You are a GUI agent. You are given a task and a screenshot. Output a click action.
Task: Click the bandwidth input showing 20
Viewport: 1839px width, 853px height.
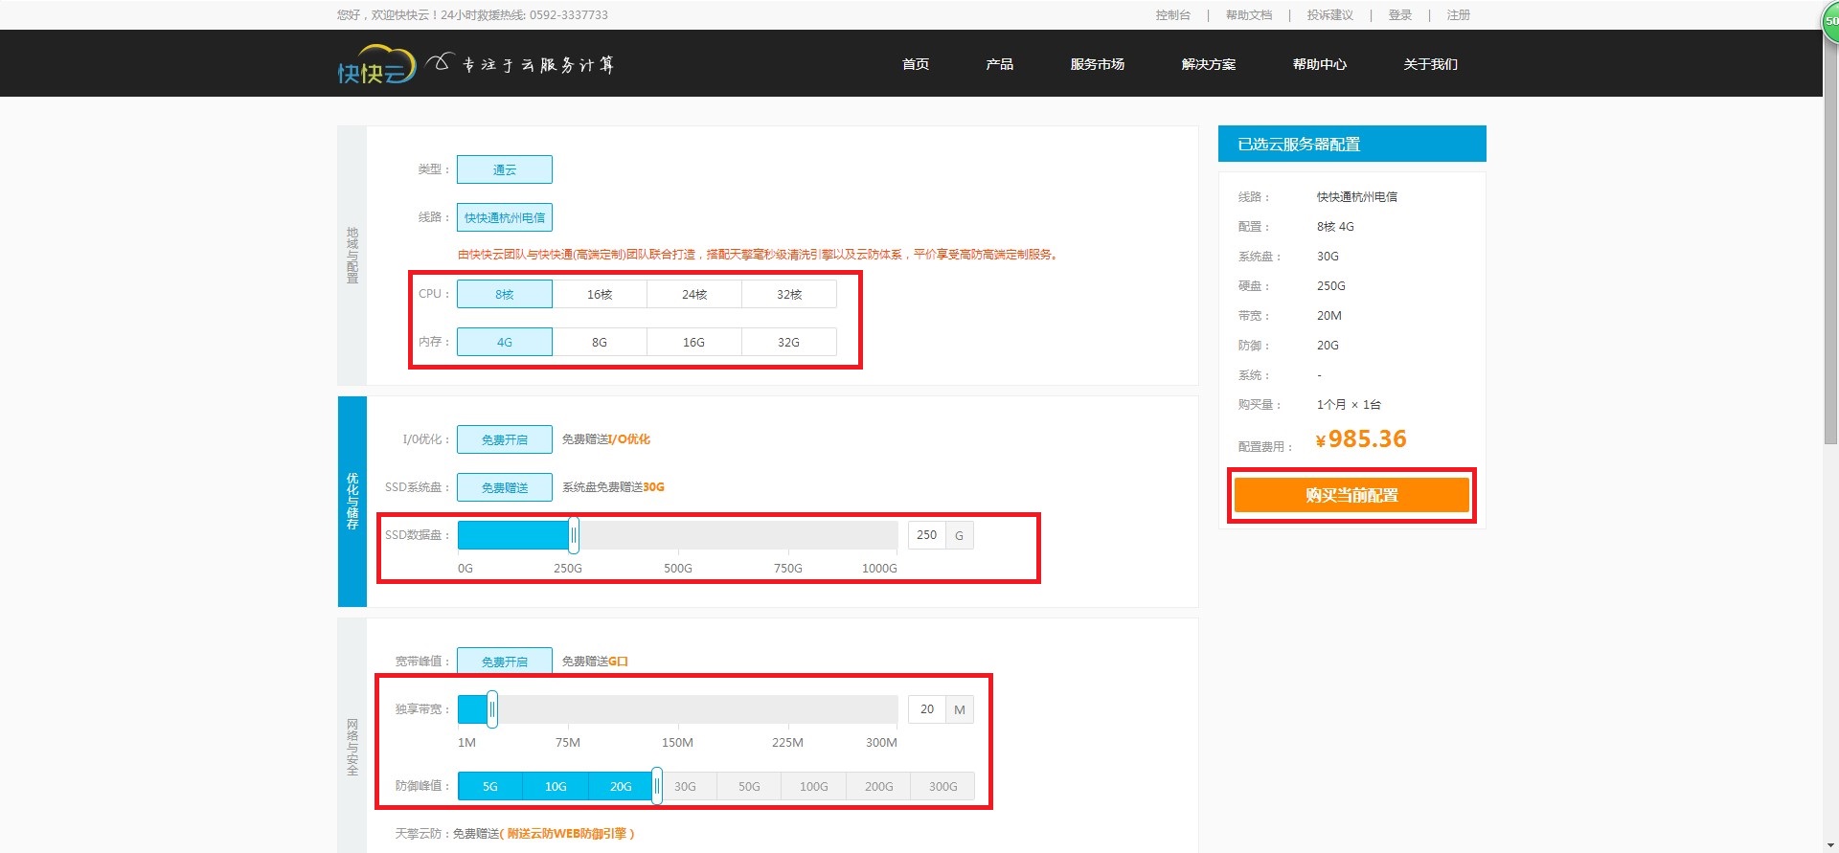point(926,709)
